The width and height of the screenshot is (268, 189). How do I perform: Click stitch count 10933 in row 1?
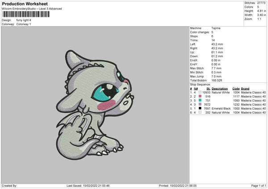coord(206,92)
